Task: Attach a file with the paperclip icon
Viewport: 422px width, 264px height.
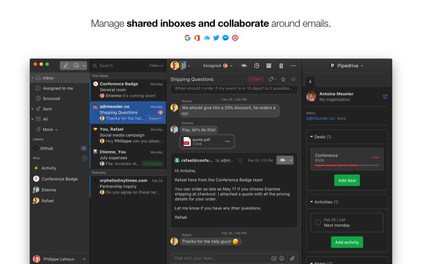Action: click(x=293, y=258)
